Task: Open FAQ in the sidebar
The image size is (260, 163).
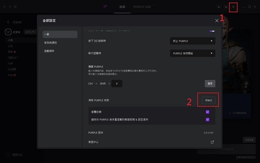Action: [x=10, y=75]
